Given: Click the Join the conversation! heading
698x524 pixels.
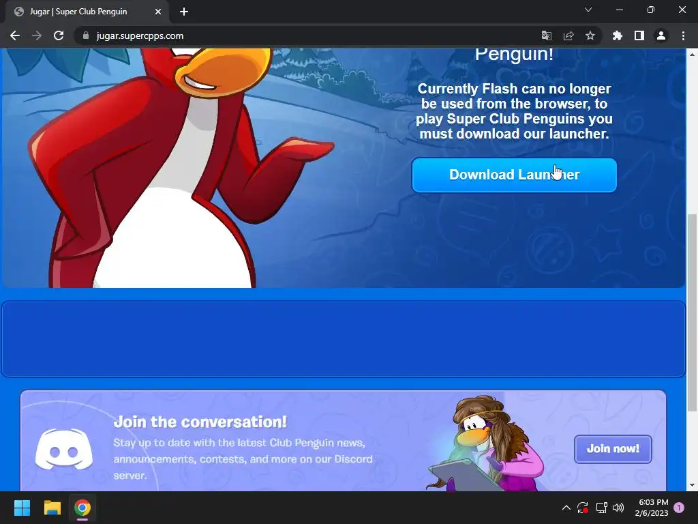Looking at the screenshot, I should 200,422.
